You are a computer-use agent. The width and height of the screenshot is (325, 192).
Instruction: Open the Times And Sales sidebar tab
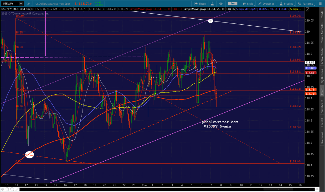point(322,33)
